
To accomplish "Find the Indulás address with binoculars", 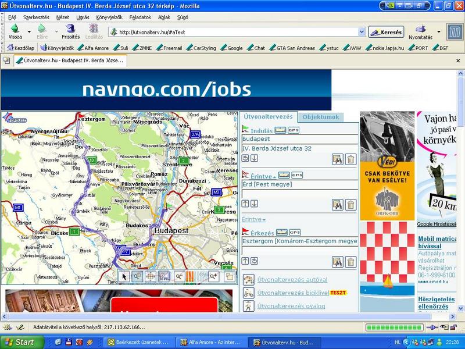I will pos(338,159).
